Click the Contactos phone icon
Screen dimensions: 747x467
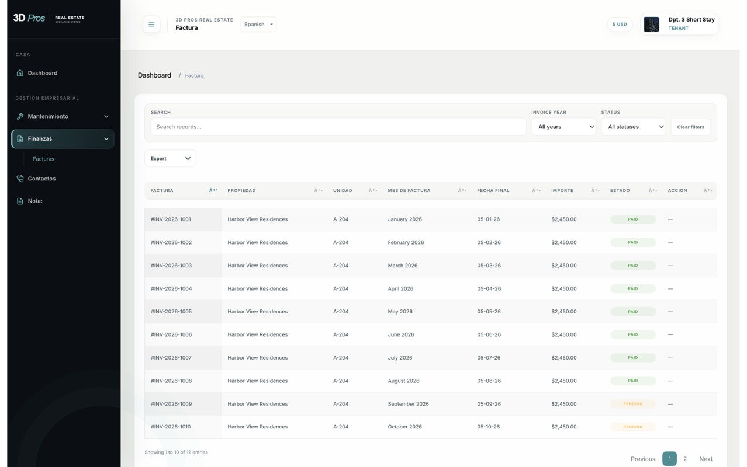(20, 179)
